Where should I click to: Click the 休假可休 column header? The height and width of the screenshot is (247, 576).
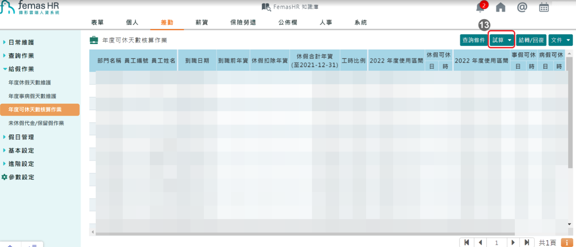point(438,55)
